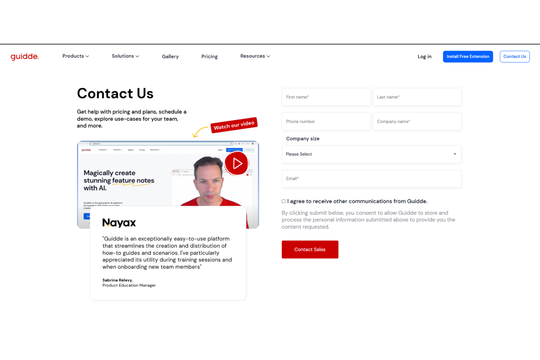Play the video with the red play button
Viewport: 540px width, 360px height.
(236, 163)
